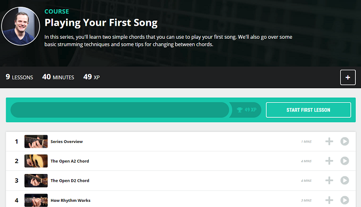361x207 pixels.
Task: Click the plus icon for Series Overview
Action: [x=330, y=141]
